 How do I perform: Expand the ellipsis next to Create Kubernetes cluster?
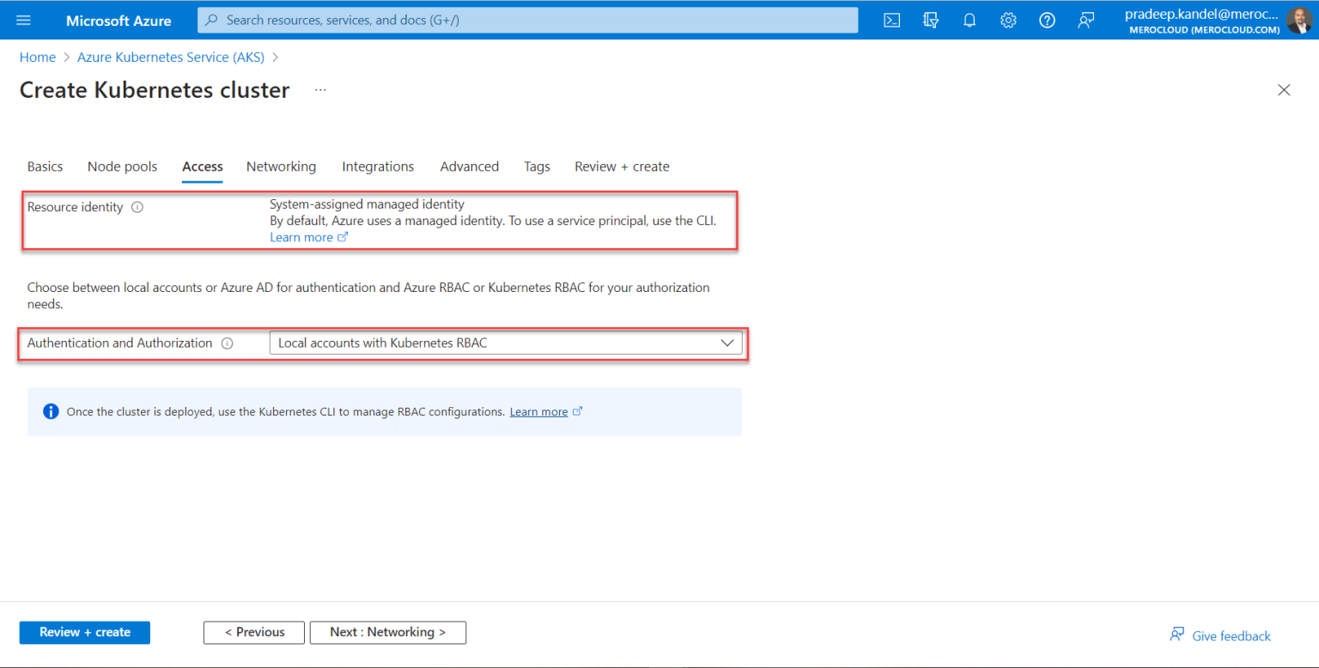pyautogui.click(x=320, y=89)
